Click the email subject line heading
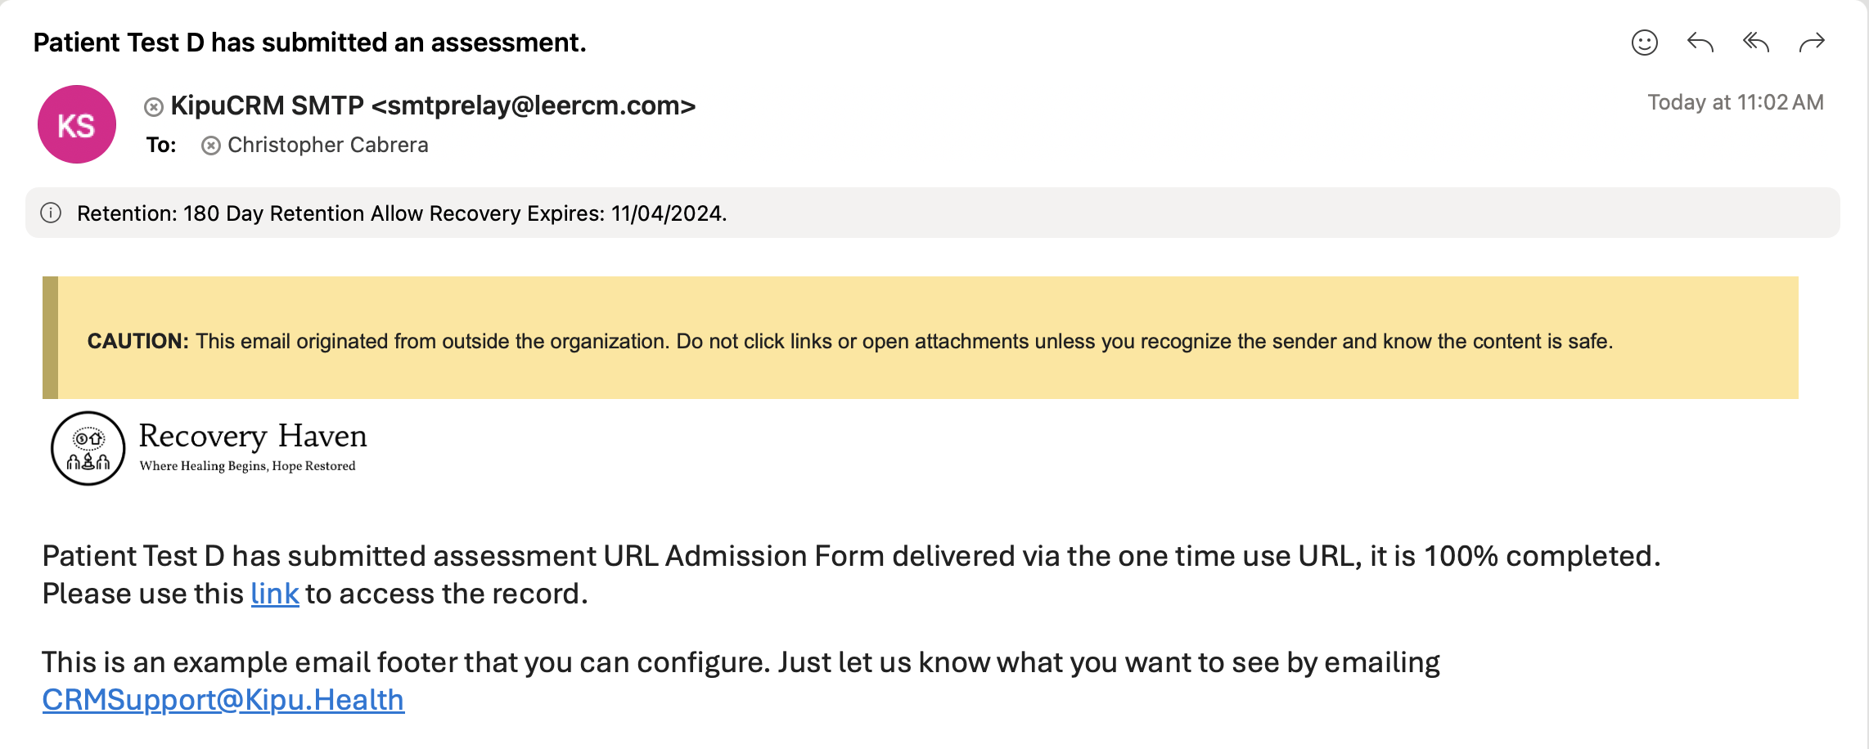Image resolution: width=1869 pixels, height=749 pixels. tap(309, 43)
